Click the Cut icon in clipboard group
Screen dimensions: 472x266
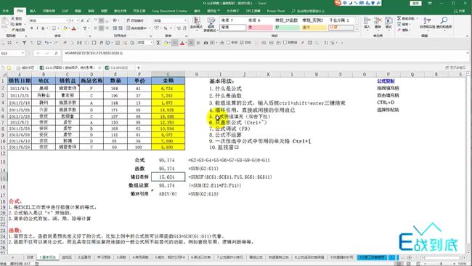click(13, 18)
